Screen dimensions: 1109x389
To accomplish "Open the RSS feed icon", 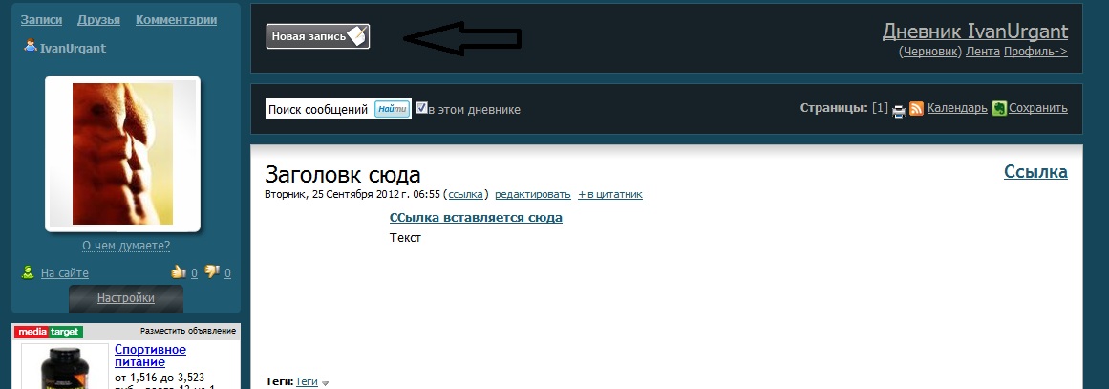I will (x=917, y=109).
